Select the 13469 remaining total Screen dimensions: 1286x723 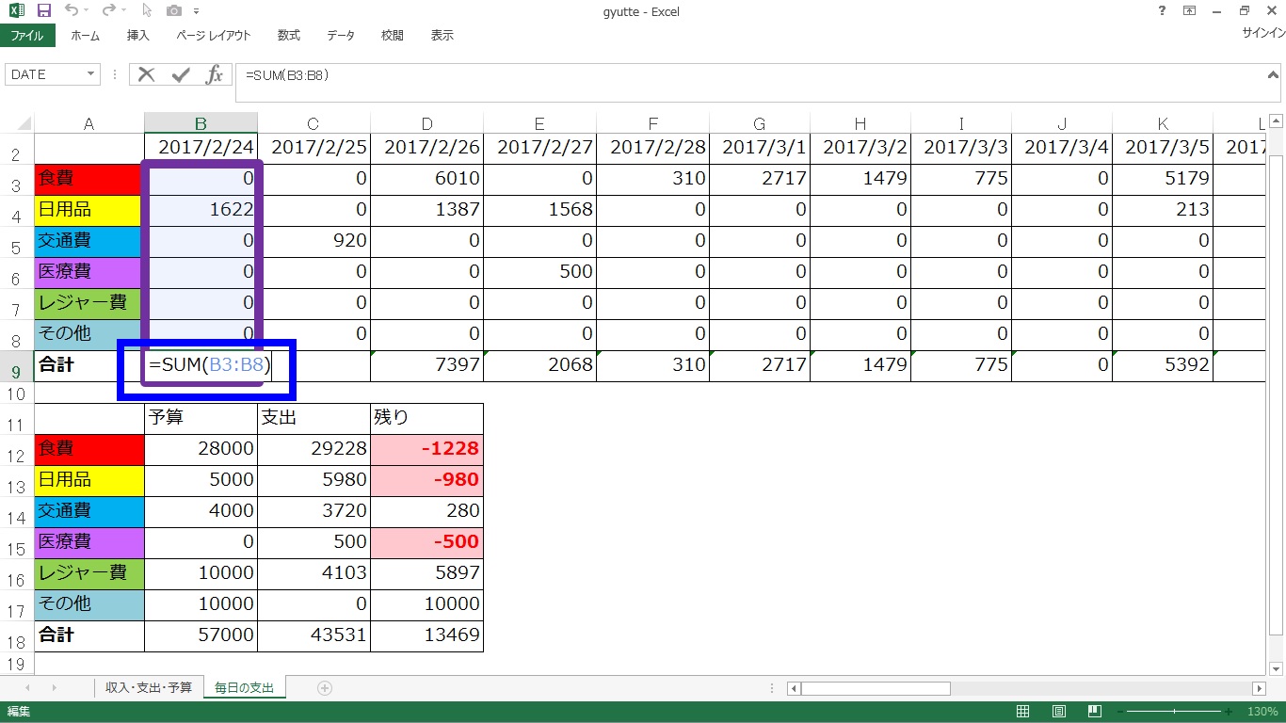pyautogui.click(x=426, y=635)
